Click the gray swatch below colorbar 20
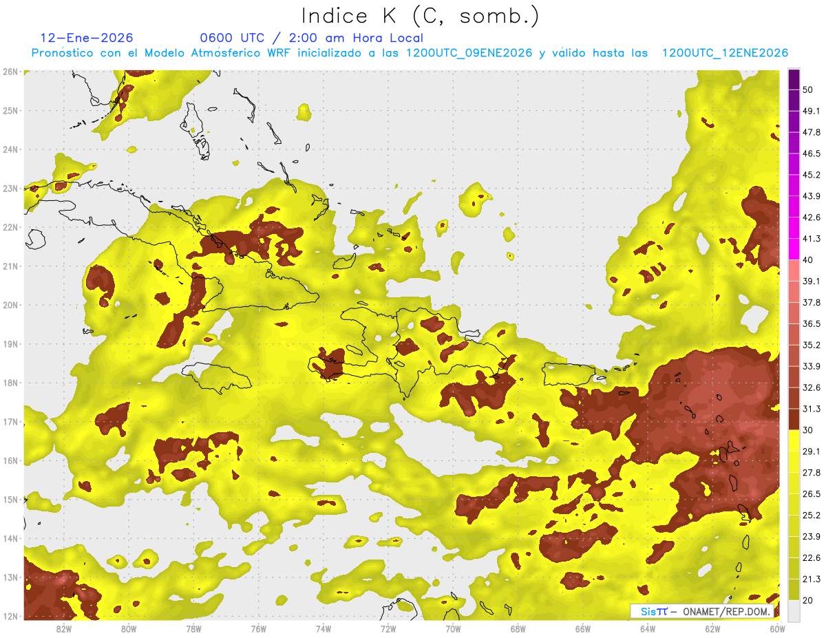Viewport: 826px width, 638px height. point(794,610)
